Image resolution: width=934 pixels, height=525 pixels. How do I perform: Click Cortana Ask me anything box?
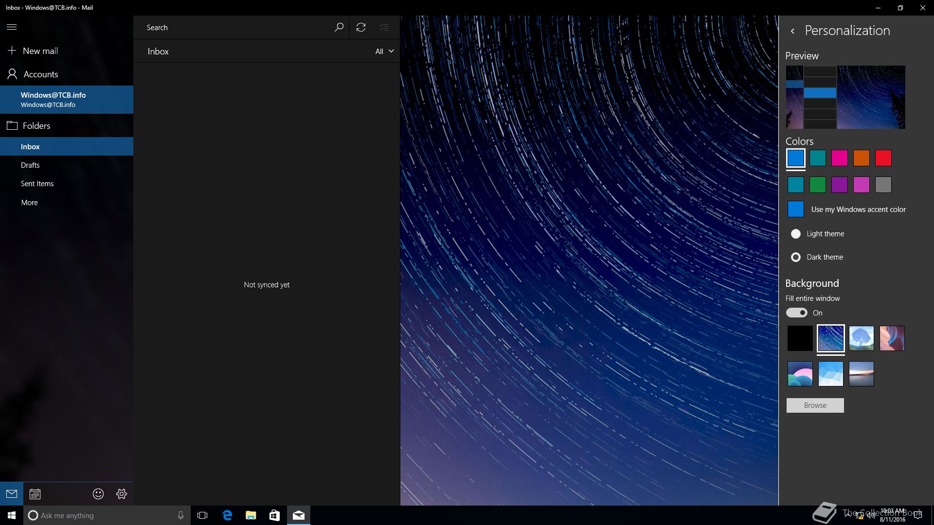(x=107, y=515)
